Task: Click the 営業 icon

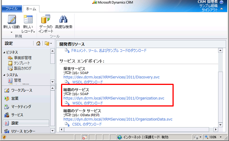Action: (x=7, y=99)
